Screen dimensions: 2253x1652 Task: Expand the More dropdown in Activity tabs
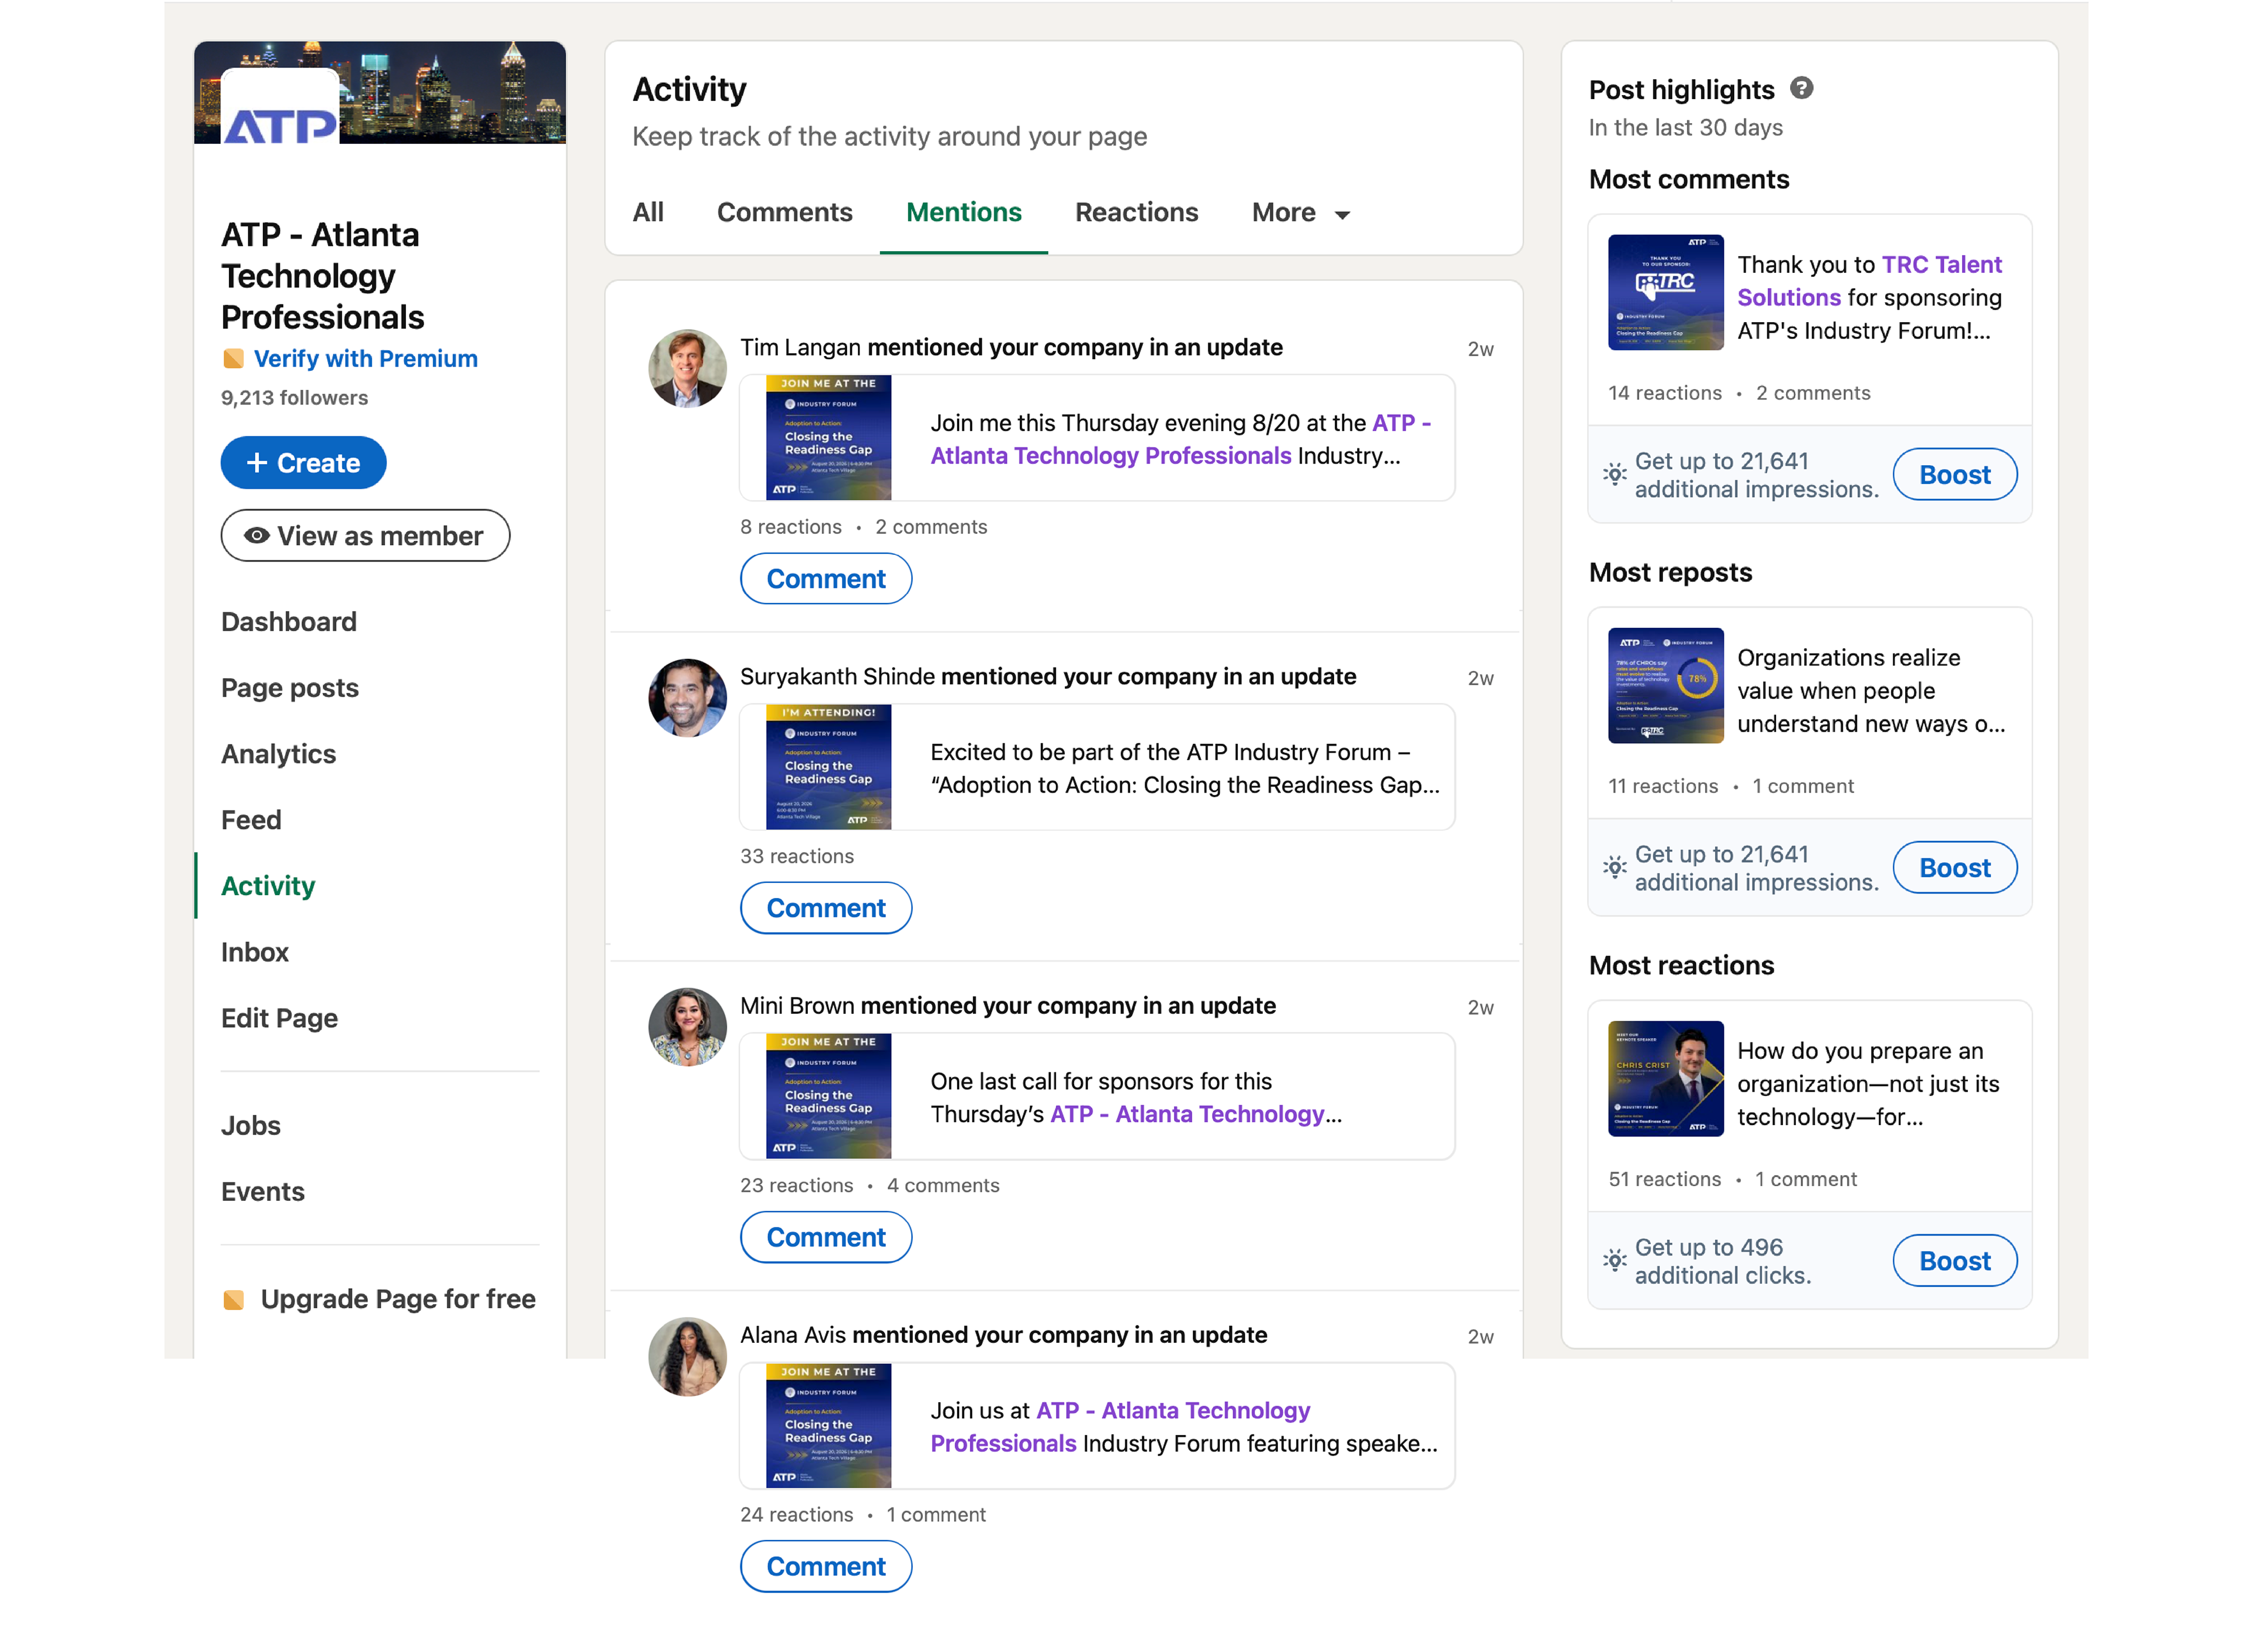click(x=1300, y=213)
